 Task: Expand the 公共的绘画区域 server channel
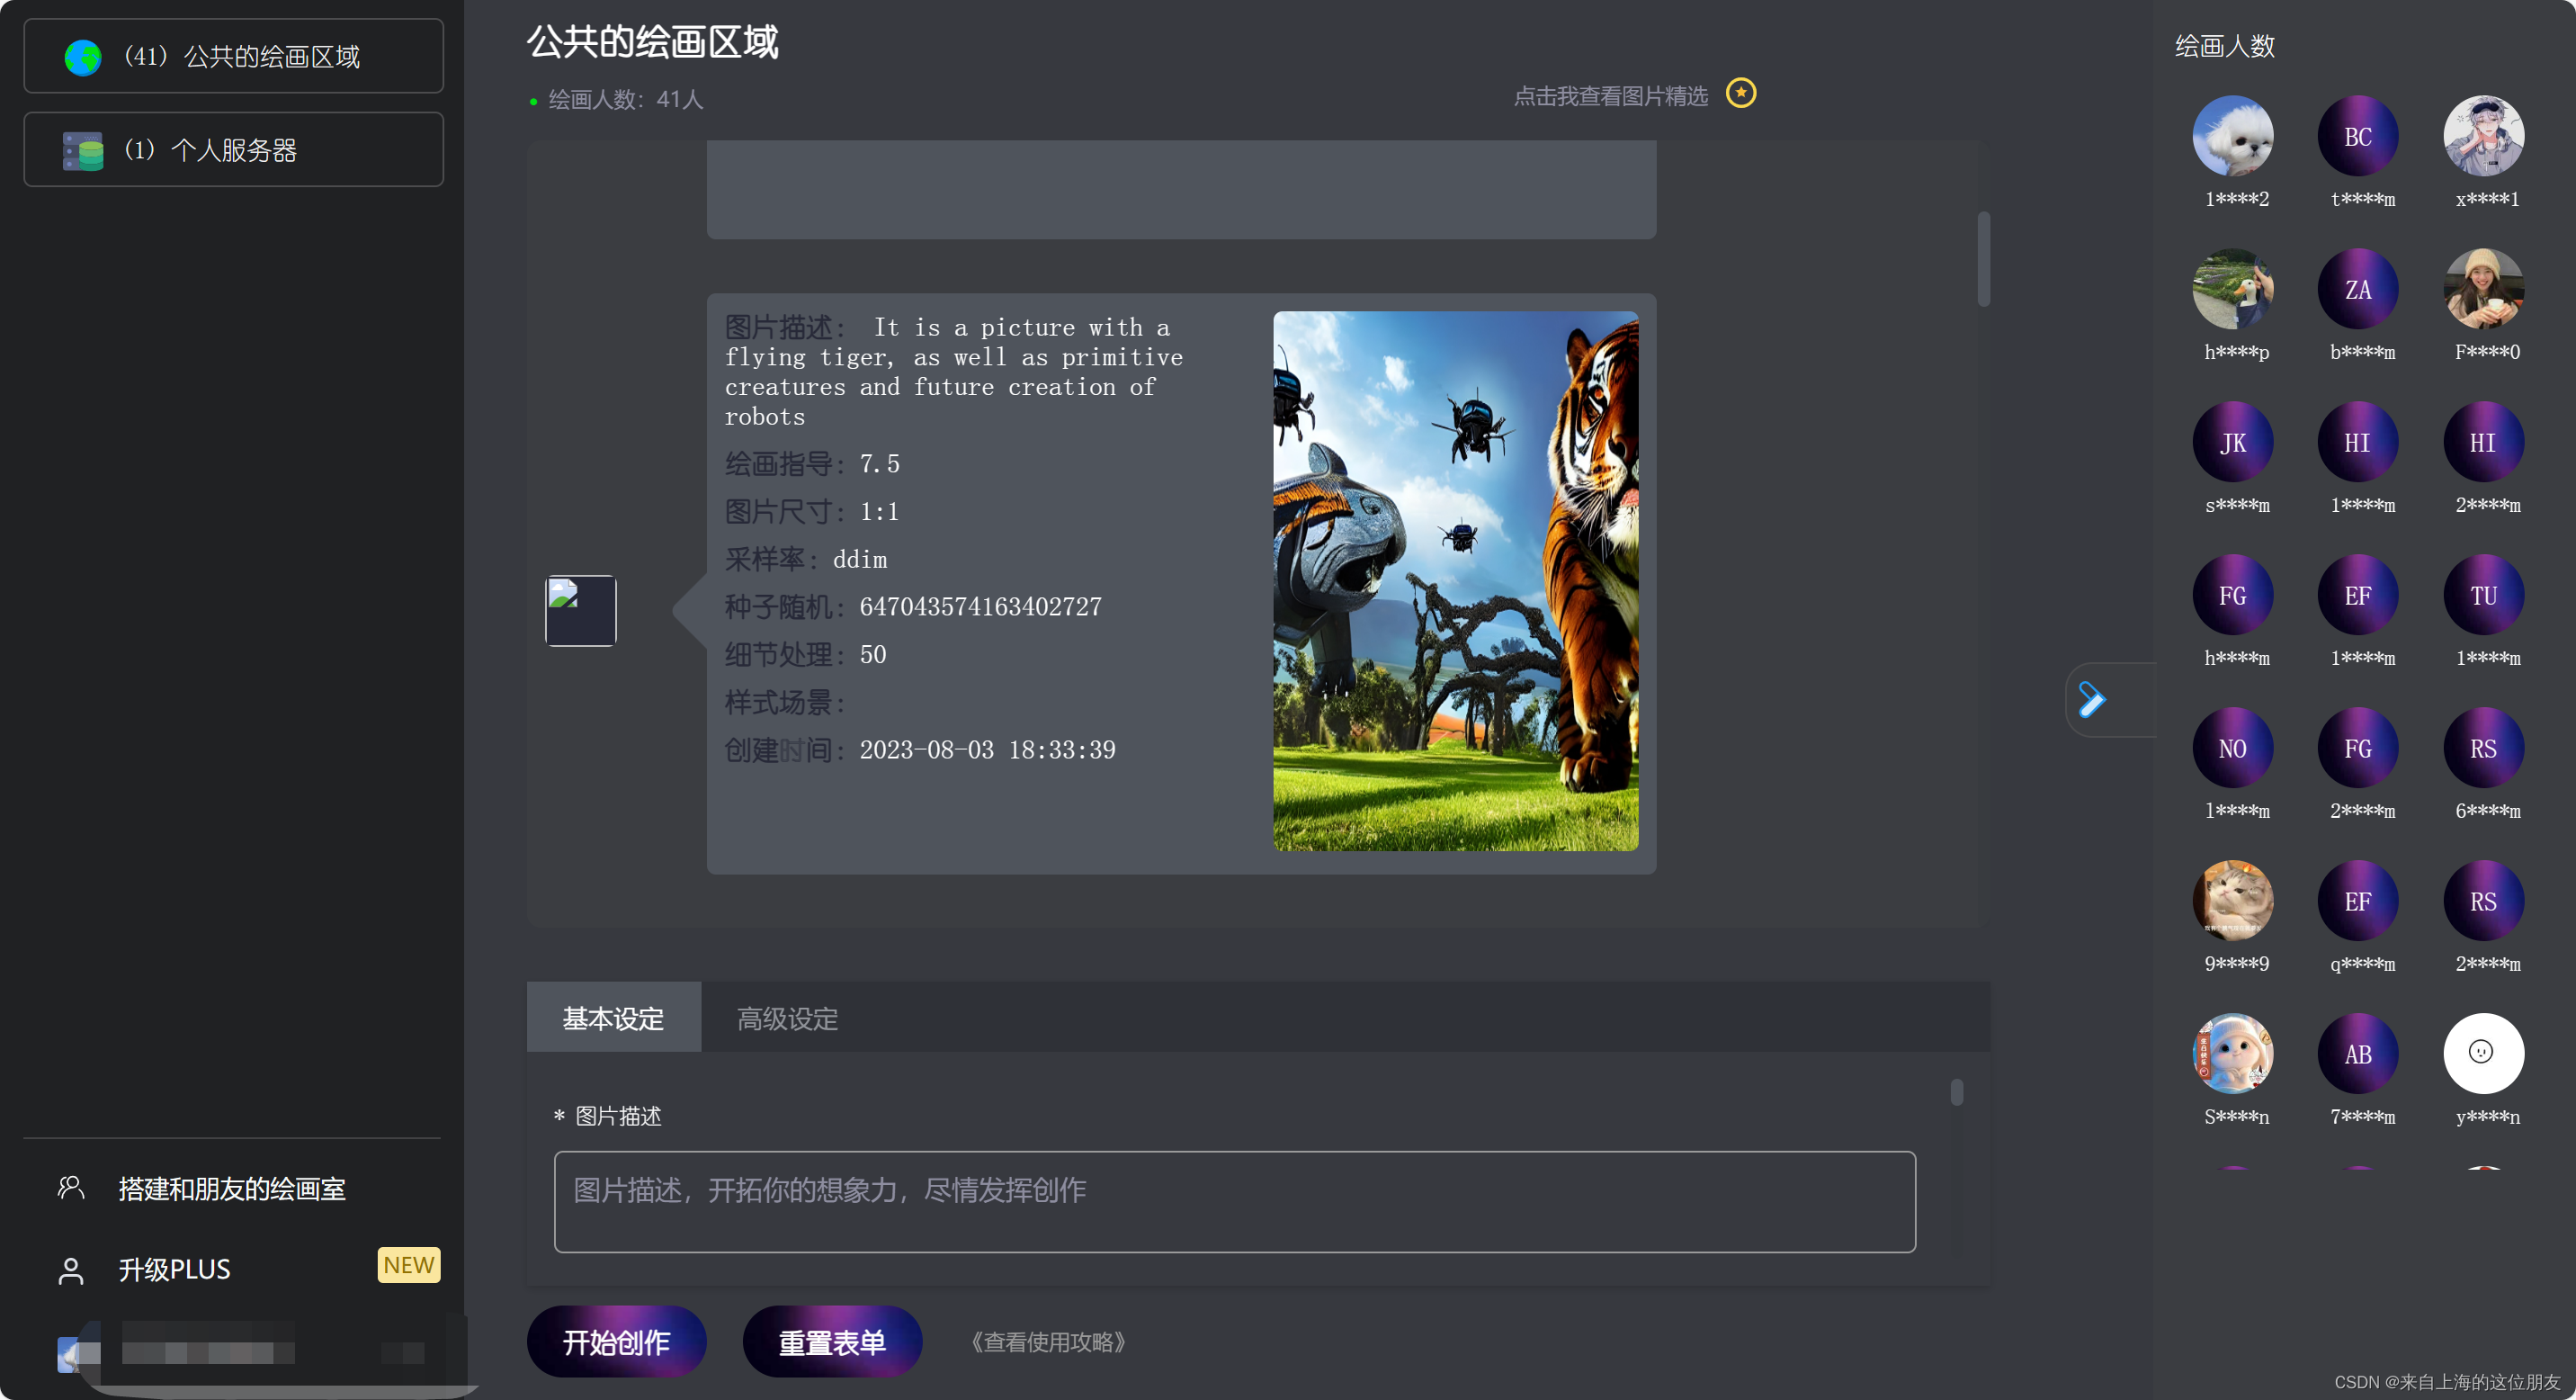pos(233,55)
